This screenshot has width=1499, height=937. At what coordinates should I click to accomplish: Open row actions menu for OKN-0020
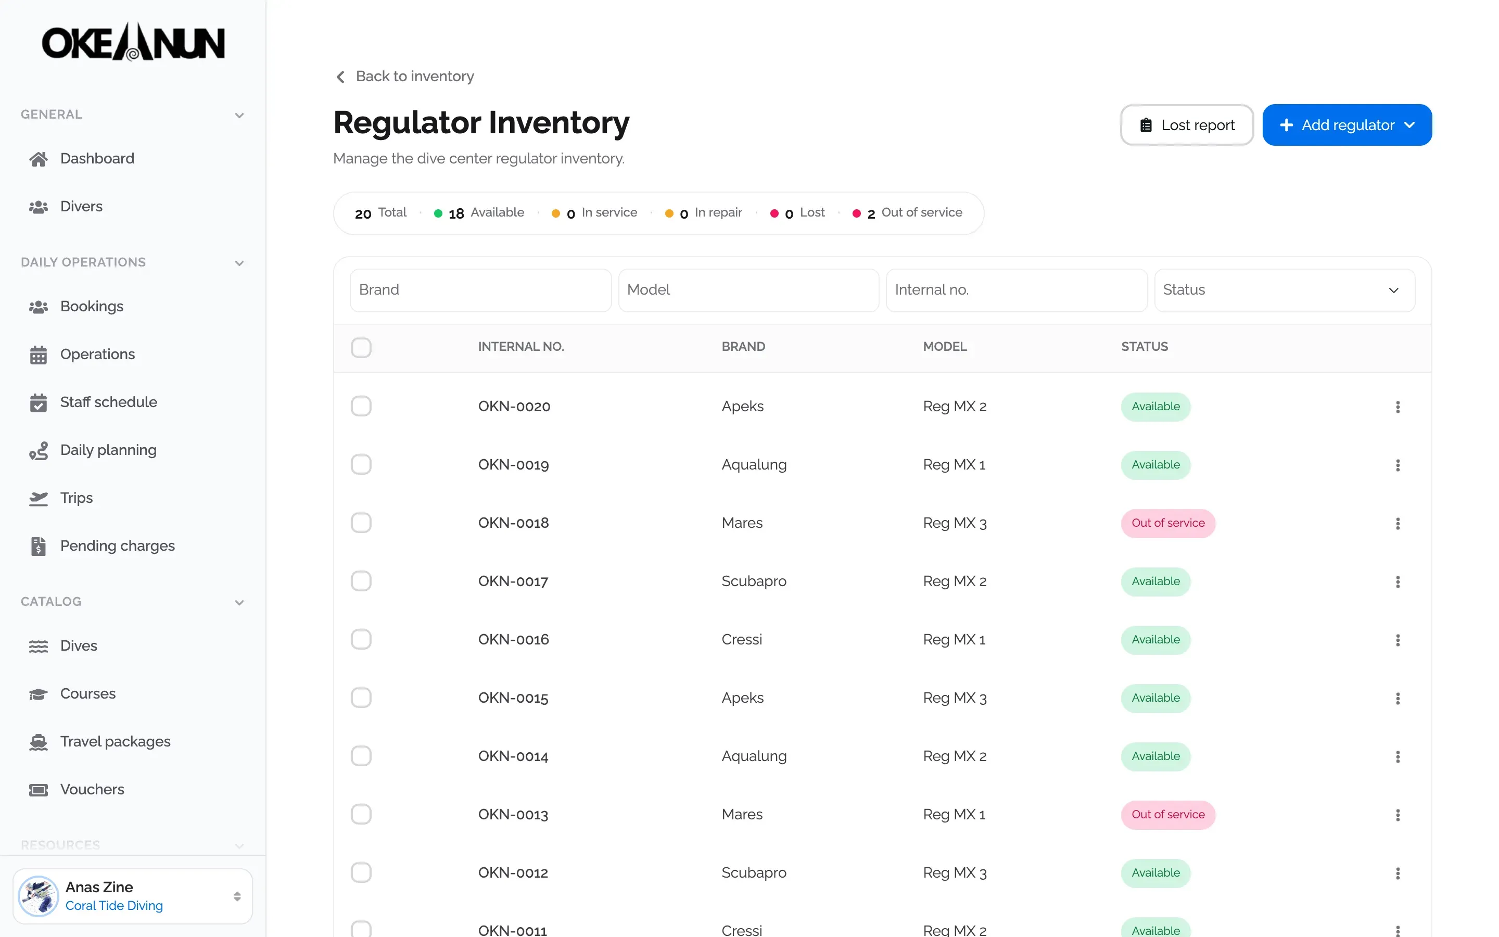1398,407
